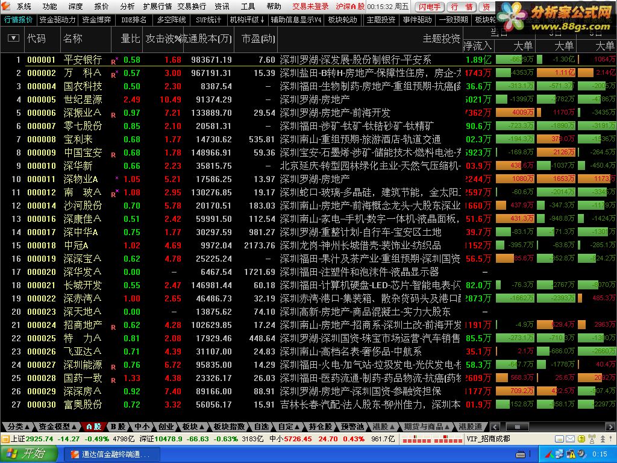Click the speaker volume tray icon
The height and width of the screenshot is (463, 617).
click(580, 454)
